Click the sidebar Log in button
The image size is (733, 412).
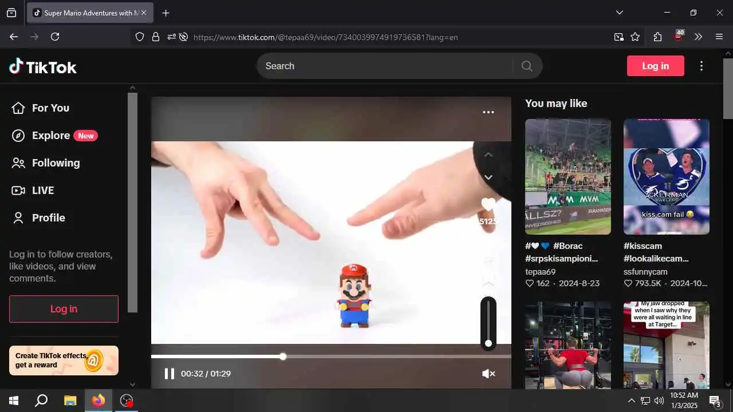pos(64,309)
